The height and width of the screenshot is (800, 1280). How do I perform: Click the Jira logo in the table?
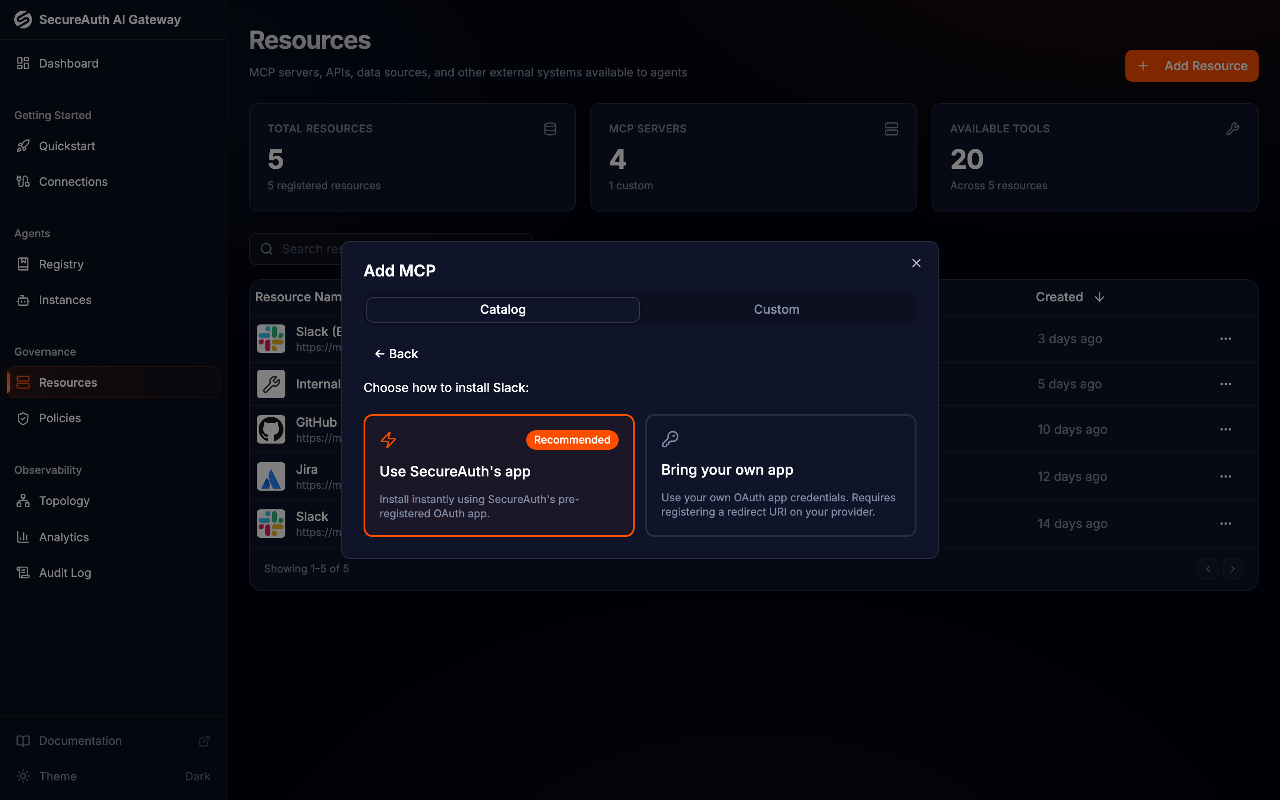[x=271, y=476]
